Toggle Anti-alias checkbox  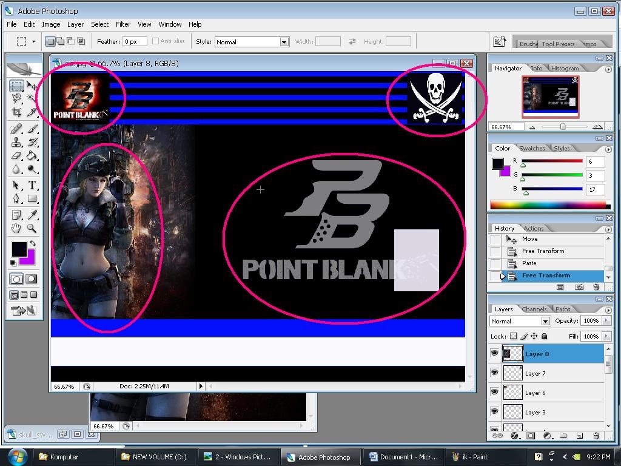pyautogui.click(x=156, y=41)
